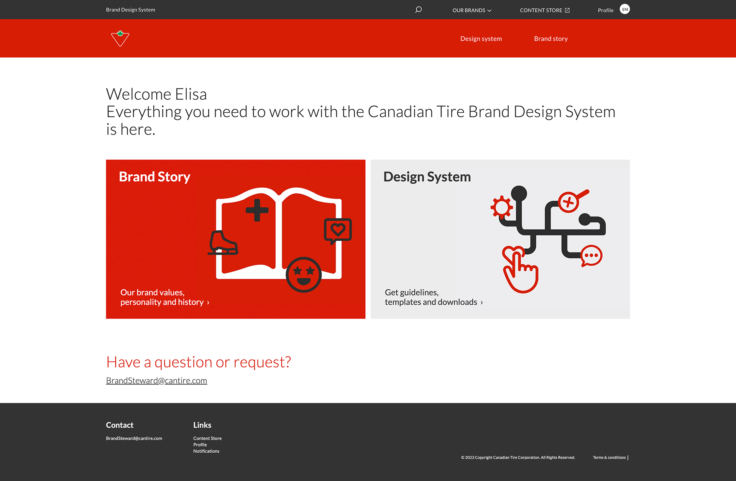The width and height of the screenshot is (736, 481).
Task: Click the Design System pipes illustration
Action: [548, 239]
